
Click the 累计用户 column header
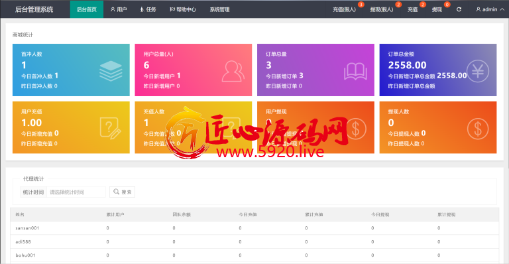pyautogui.click(x=115, y=215)
